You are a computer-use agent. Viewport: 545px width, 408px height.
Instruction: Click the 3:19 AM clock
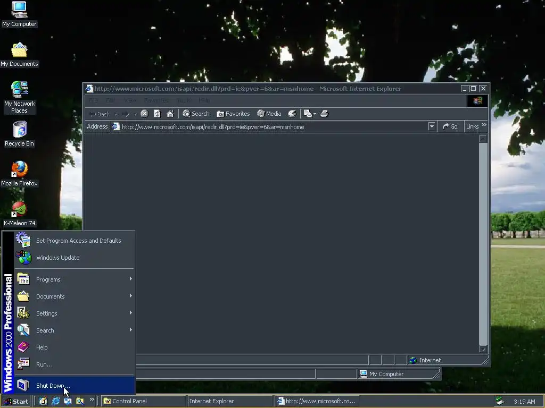[524, 402]
